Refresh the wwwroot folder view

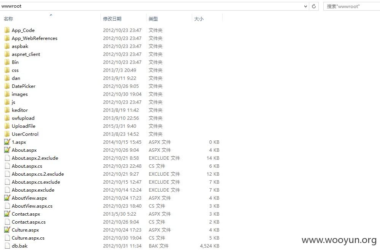click(314, 6)
